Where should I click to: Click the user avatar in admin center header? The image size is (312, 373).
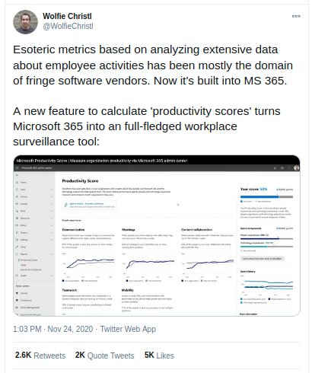[x=297, y=167]
